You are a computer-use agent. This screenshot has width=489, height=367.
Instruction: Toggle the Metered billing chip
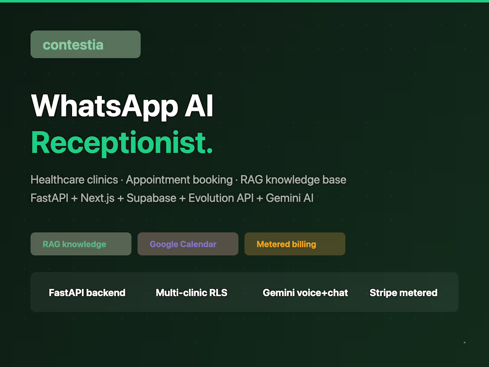click(295, 244)
